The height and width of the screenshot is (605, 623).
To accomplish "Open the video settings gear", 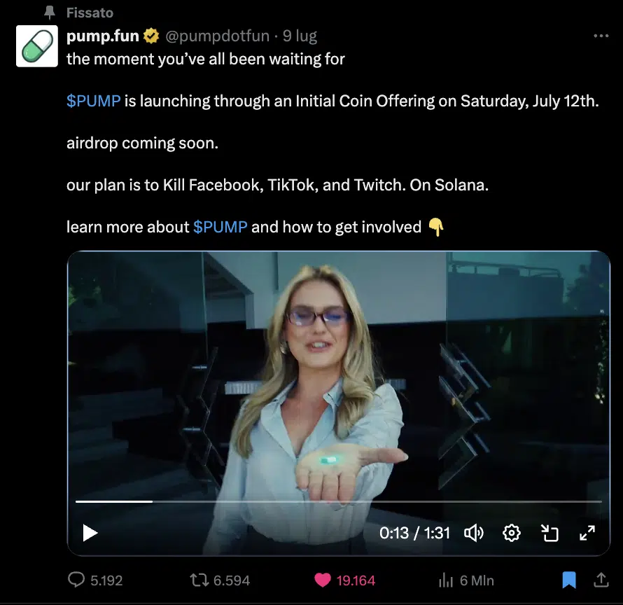I will tap(512, 533).
